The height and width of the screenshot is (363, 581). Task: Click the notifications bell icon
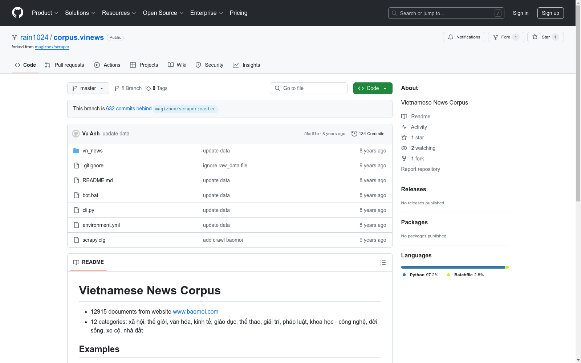click(451, 37)
